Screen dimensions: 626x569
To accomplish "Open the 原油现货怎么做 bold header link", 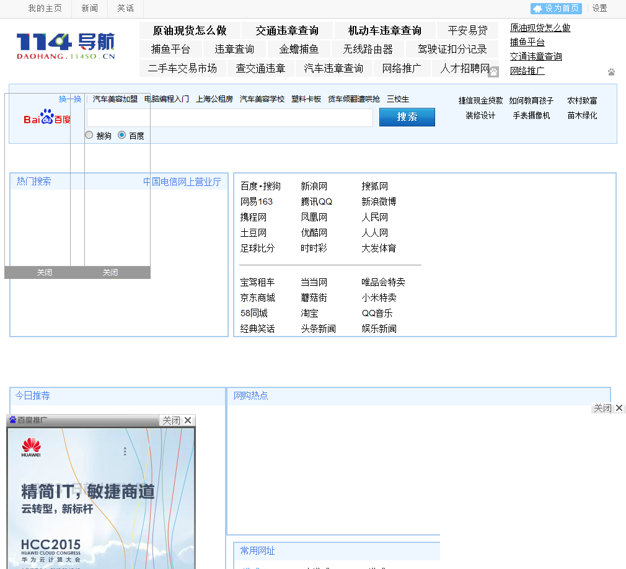I will pyautogui.click(x=190, y=31).
